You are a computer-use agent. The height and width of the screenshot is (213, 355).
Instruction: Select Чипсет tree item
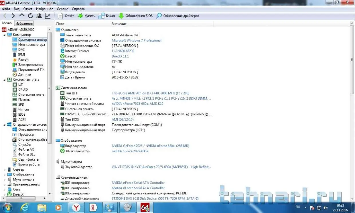pos(21,109)
